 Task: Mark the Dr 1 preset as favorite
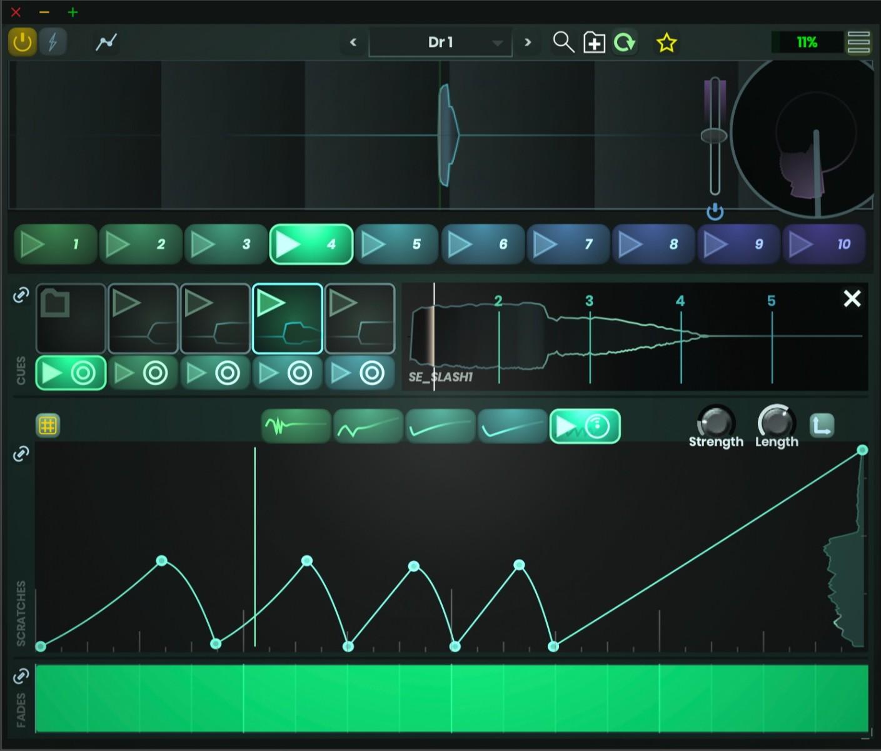pos(666,43)
